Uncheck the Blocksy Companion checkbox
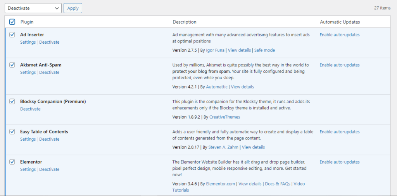397x196 pixels. (x=12, y=102)
